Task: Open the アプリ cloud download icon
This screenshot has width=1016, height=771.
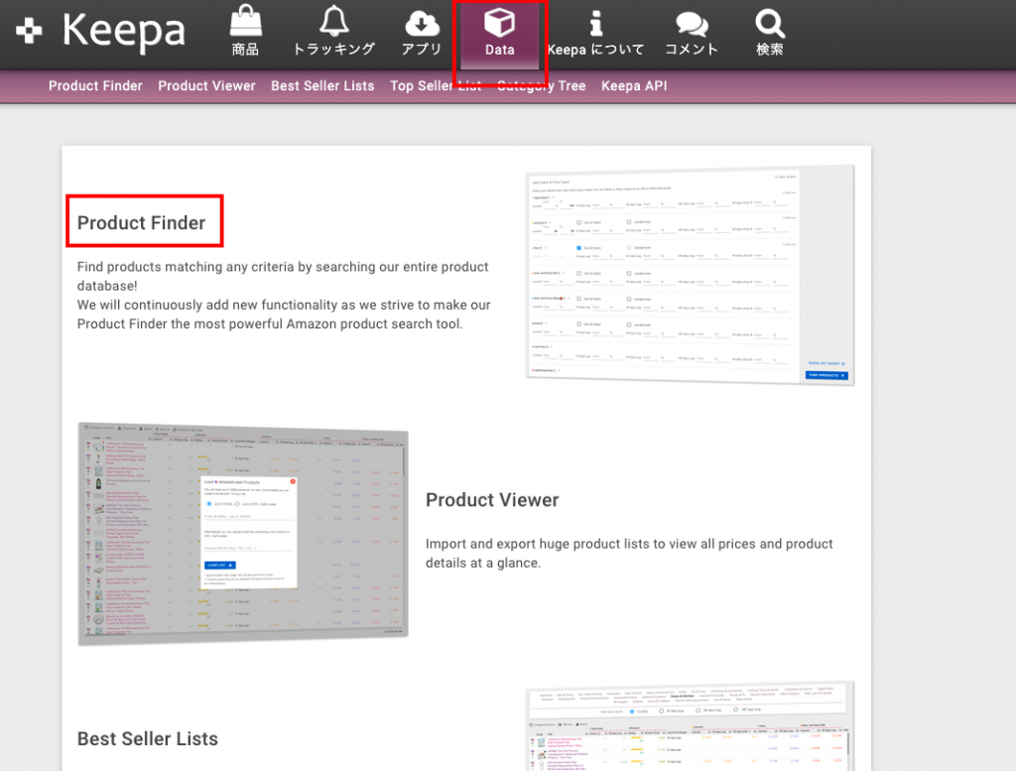Action: tap(422, 23)
